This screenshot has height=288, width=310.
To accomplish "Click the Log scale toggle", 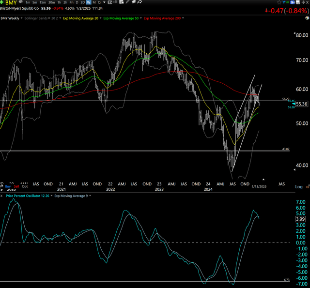I will coord(299,187).
